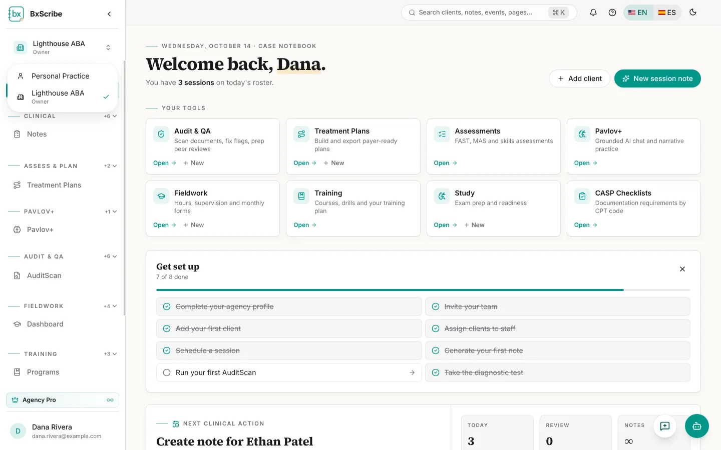721x450 pixels.
Task: Open Notes in the sidebar
Action: point(63,134)
